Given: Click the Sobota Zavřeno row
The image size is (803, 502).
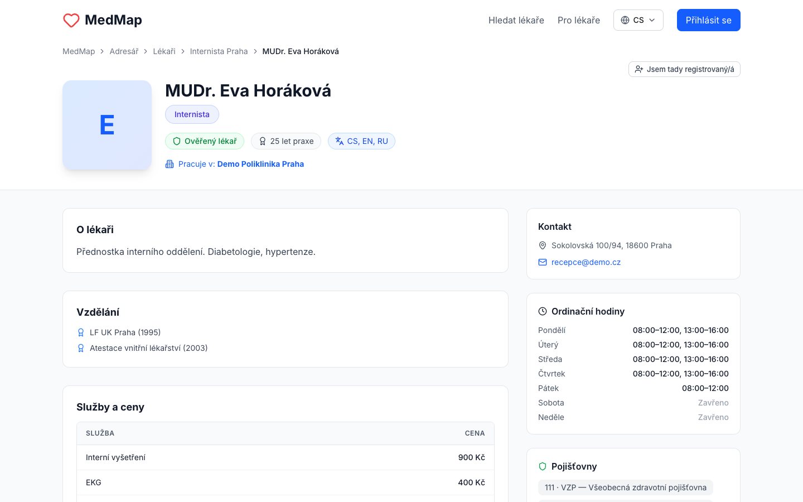Looking at the screenshot, I should pyautogui.click(x=633, y=403).
